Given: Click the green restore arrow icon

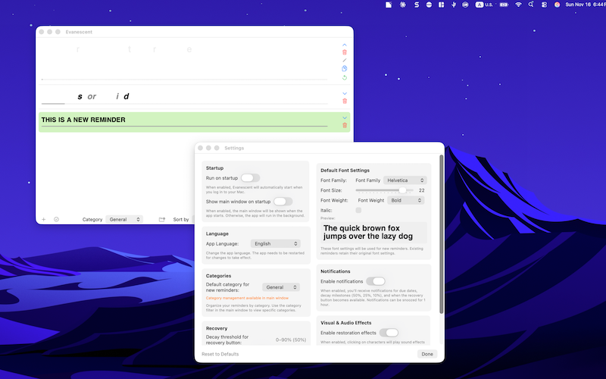Looking at the screenshot, I should (345, 77).
